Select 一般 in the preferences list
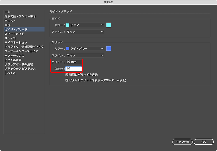Screen dimensions: 217x151 [8, 12]
